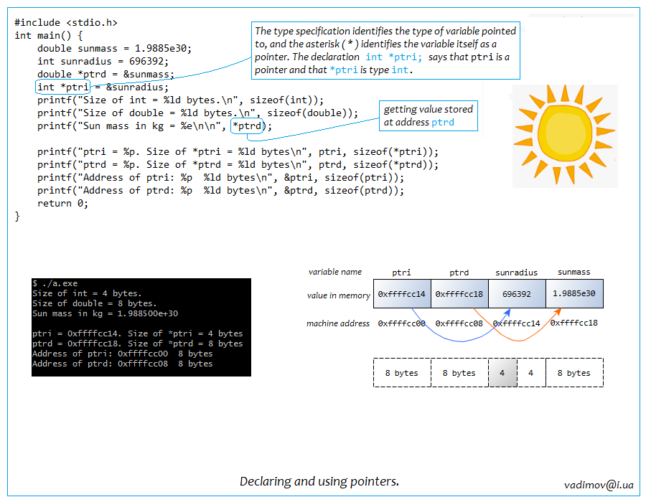Click the 'Address of ptri' printf code line

221,178
